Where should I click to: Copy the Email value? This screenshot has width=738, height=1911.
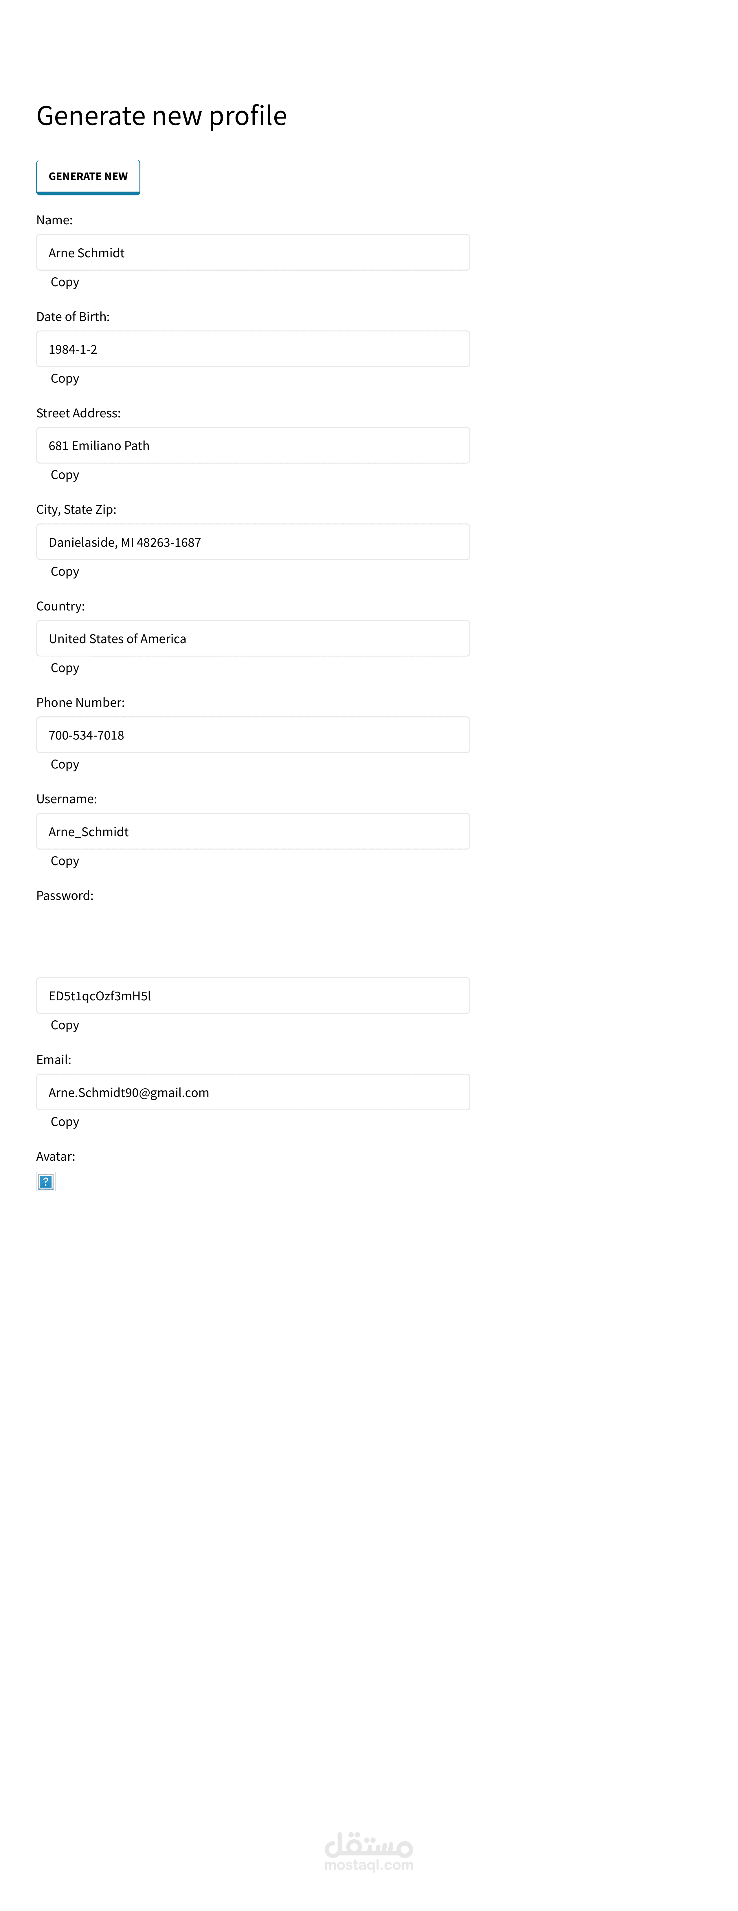(x=65, y=1122)
